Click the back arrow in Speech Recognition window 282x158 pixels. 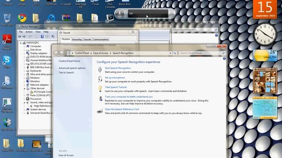[x=56, y=53]
